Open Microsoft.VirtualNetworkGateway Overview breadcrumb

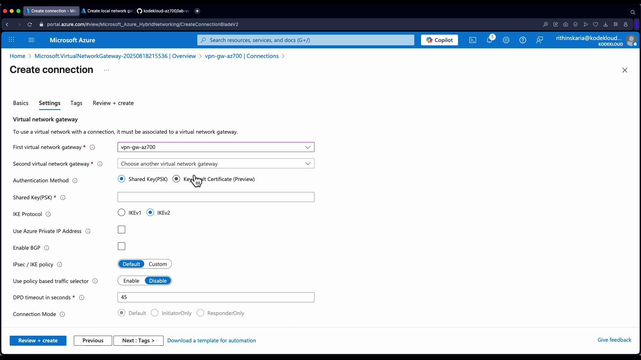point(115,56)
